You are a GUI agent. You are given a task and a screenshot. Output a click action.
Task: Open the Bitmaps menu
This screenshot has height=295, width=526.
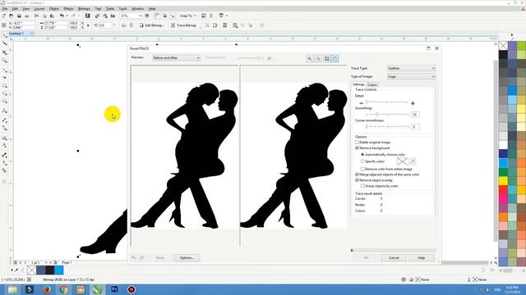(x=84, y=9)
